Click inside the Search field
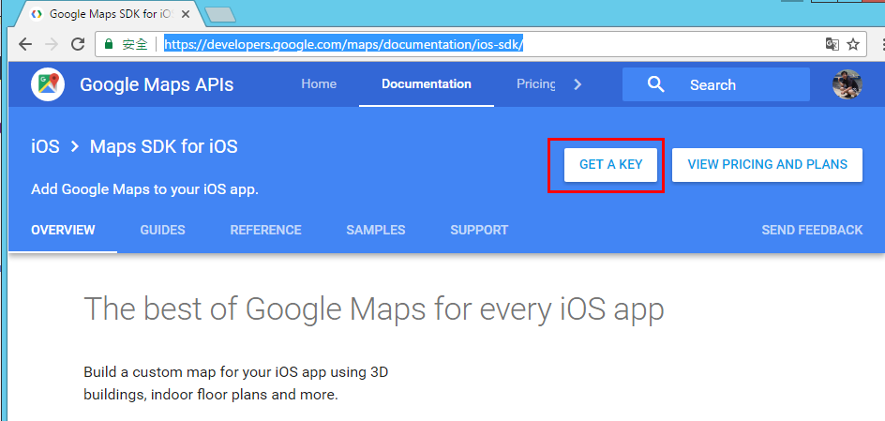Image resolution: width=885 pixels, height=421 pixels. [715, 84]
